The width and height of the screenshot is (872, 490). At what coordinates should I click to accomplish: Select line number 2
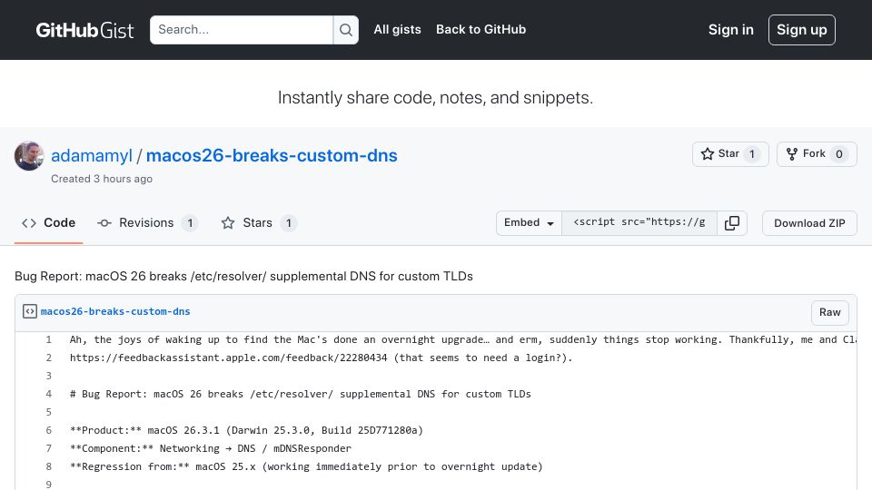click(x=49, y=358)
